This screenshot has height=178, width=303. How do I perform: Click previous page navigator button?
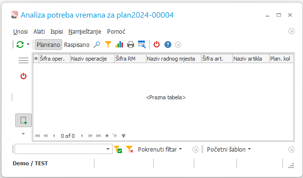click(x=46, y=136)
